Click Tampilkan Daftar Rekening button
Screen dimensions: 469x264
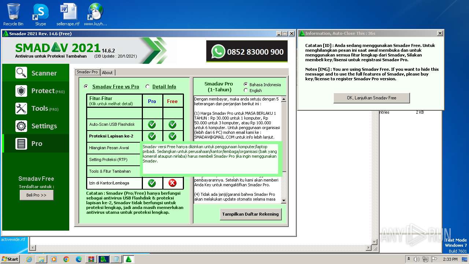click(251, 214)
